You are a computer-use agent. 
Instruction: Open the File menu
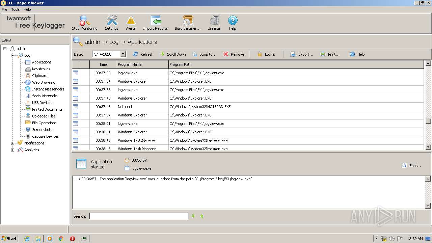4,9
